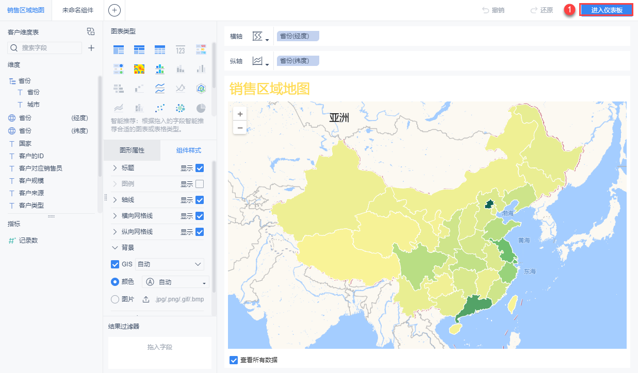Uncheck the 标题 显示 checkbox
This screenshot has height=373, width=638.
200,168
